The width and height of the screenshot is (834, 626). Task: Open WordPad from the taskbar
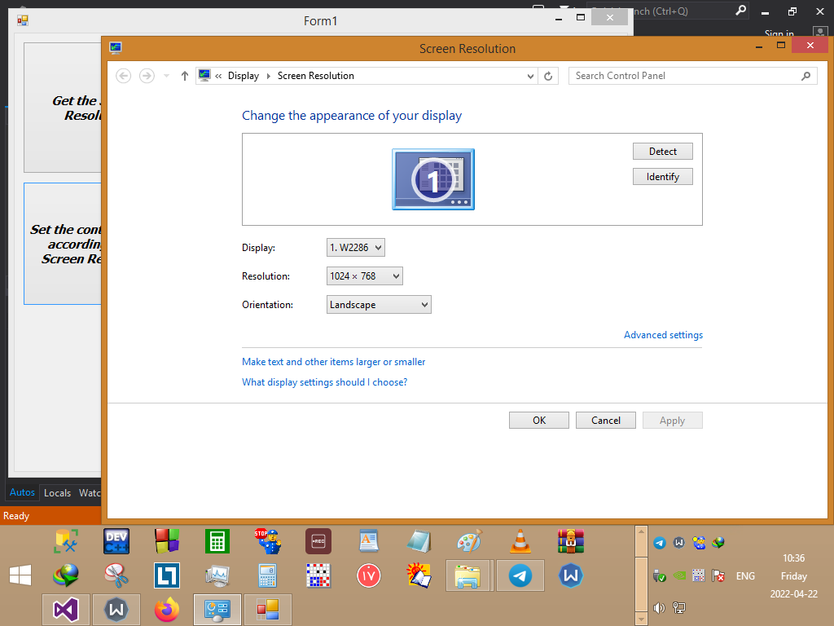369,541
